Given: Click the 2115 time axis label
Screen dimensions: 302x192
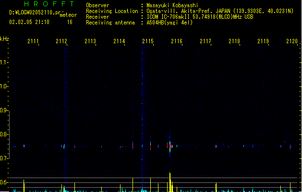Looking at the screenshot, I should coord(148,41).
